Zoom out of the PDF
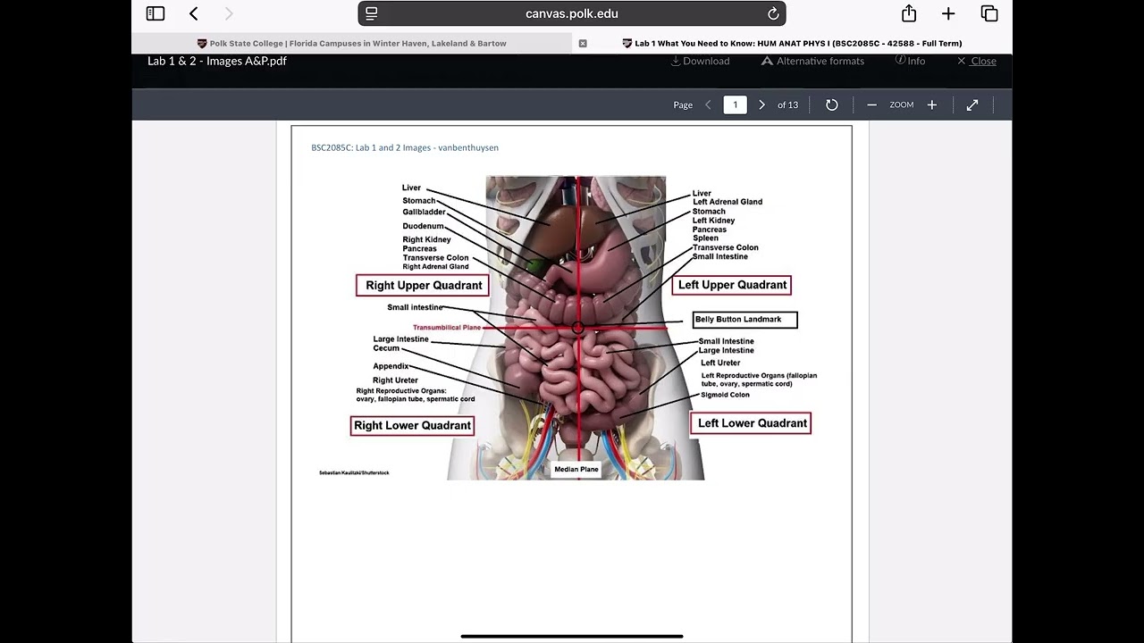Viewport: 1144px width, 643px height. [871, 104]
